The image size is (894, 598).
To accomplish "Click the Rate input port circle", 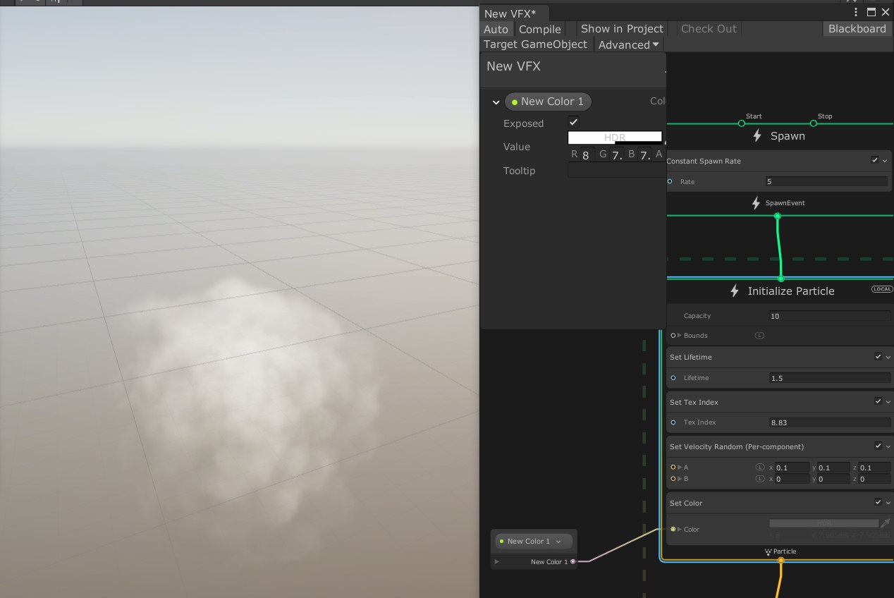I will pos(670,182).
